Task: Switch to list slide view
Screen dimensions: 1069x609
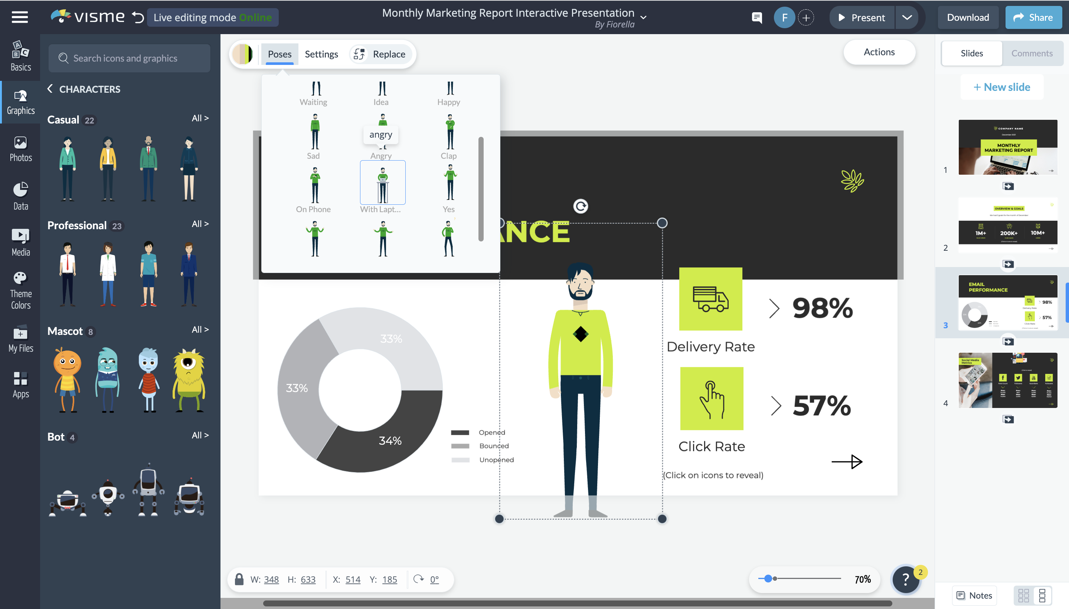Action: pos(1042,595)
